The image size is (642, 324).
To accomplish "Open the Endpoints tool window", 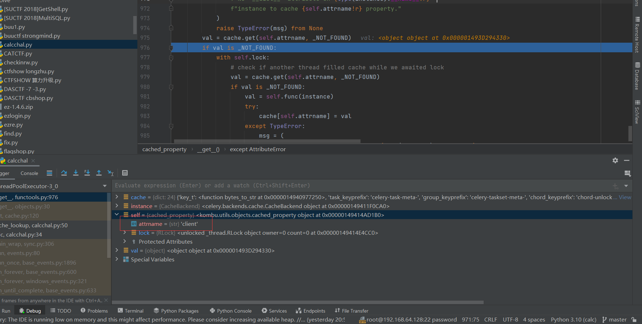I will pyautogui.click(x=310, y=310).
